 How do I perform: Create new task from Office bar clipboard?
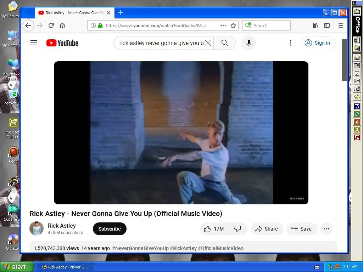[357, 73]
